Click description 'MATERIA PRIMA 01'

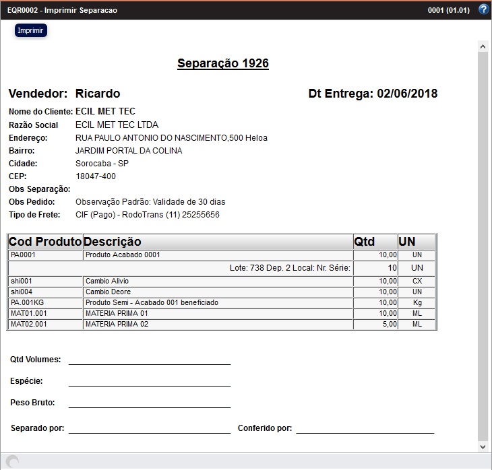click(117, 313)
